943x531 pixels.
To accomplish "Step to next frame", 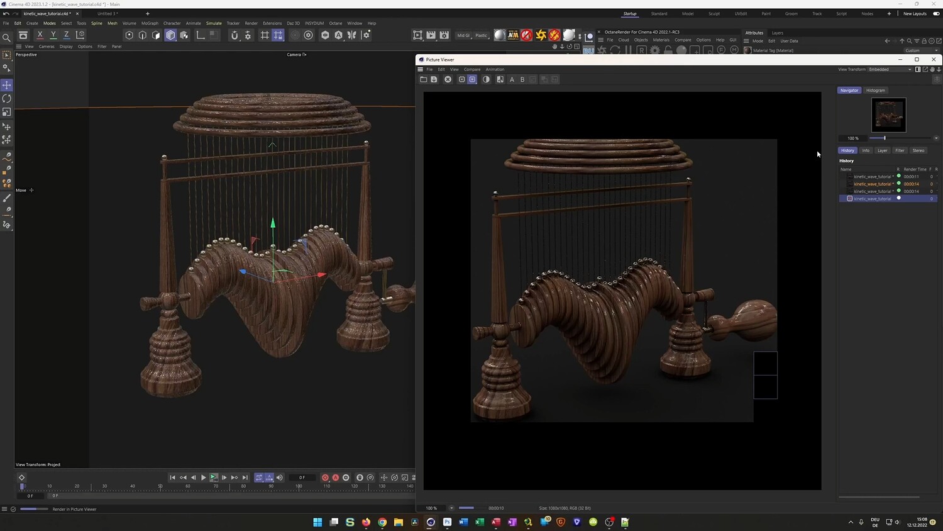I will [224, 478].
